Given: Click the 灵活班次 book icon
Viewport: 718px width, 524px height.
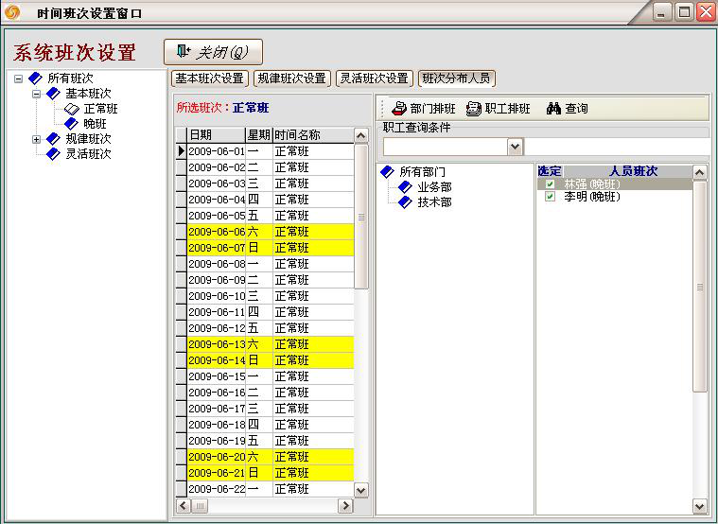Looking at the screenshot, I should [54, 154].
